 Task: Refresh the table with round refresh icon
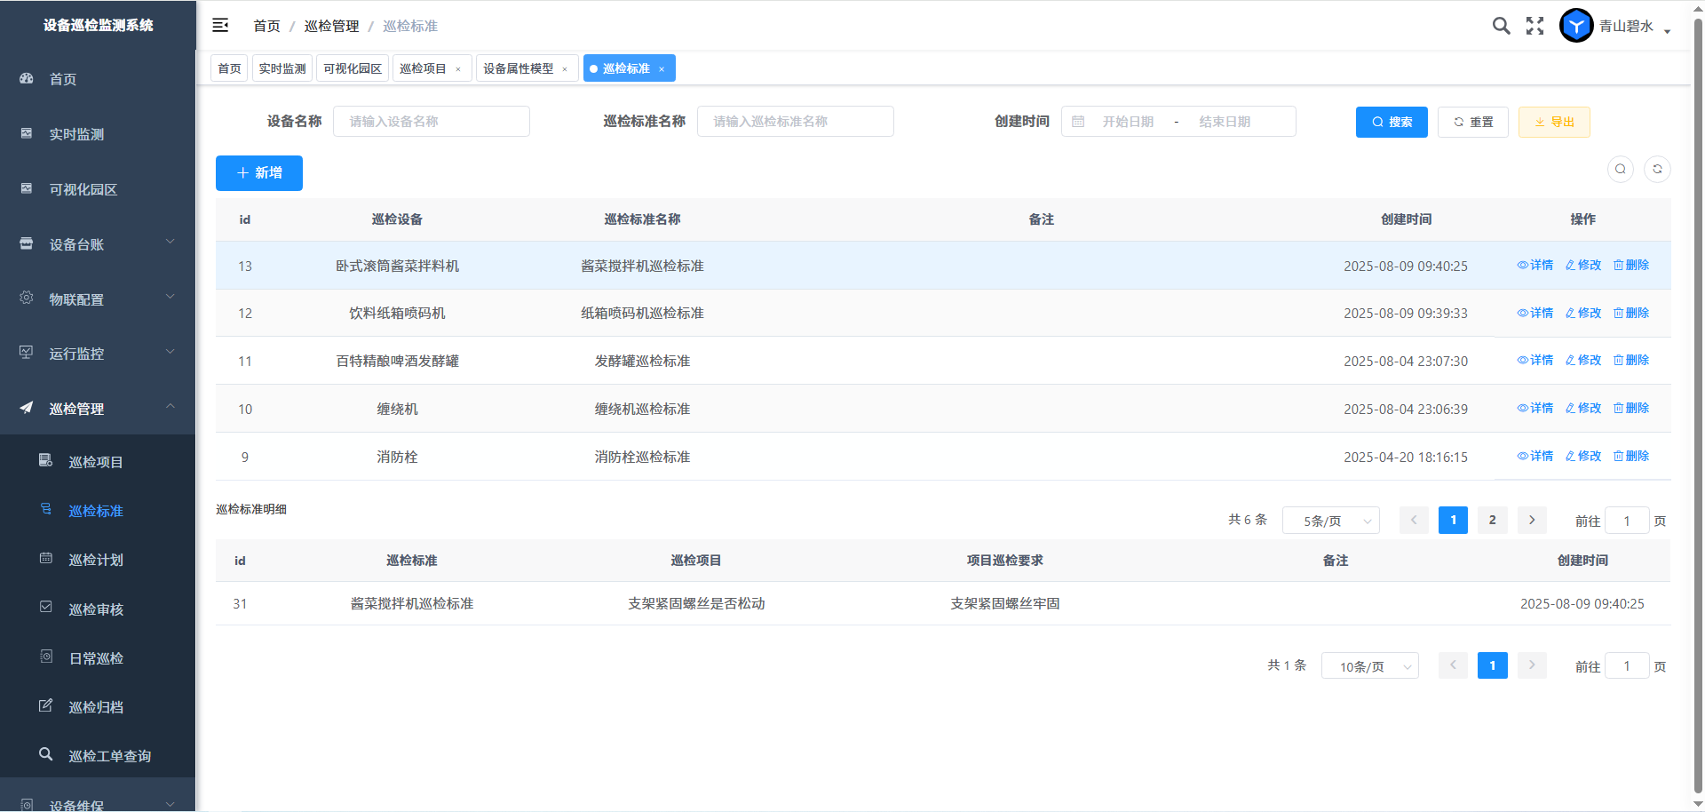pyautogui.click(x=1657, y=169)
